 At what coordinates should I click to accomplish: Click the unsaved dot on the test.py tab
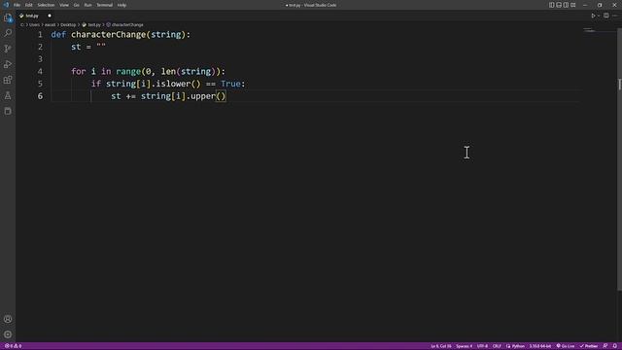50,16
